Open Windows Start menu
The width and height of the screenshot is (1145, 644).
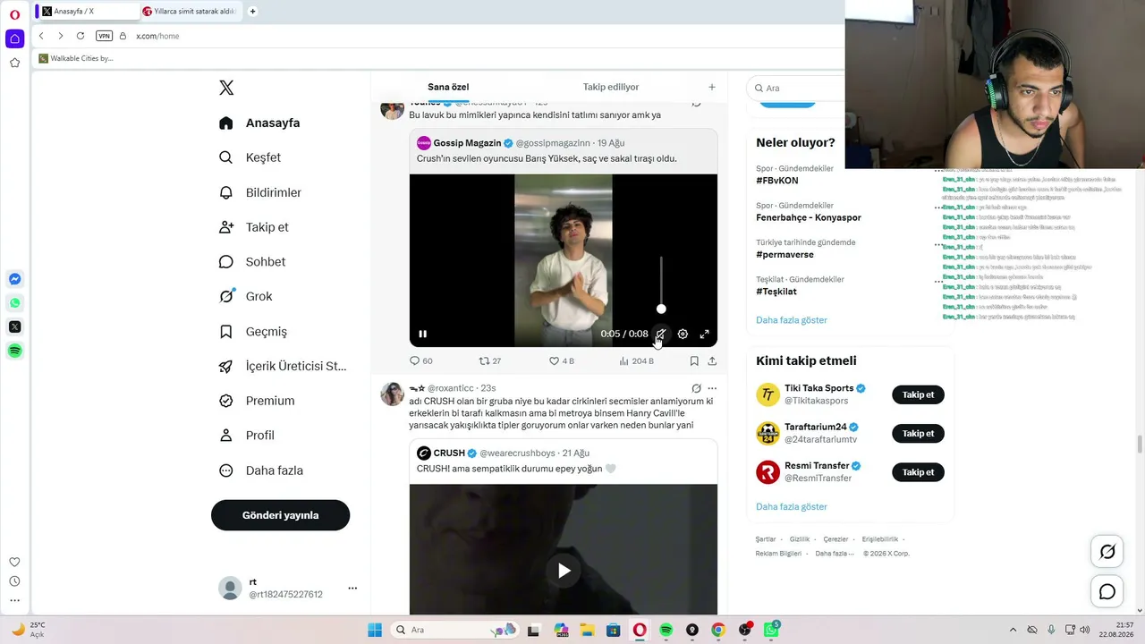click(x=375, y=630)
